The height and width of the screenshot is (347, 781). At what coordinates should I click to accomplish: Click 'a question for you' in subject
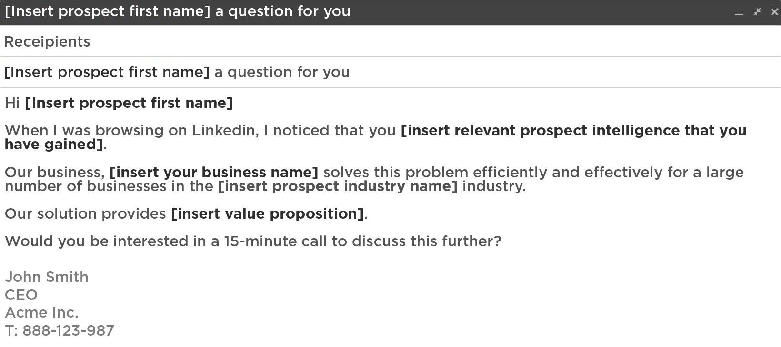pos(282,72)
